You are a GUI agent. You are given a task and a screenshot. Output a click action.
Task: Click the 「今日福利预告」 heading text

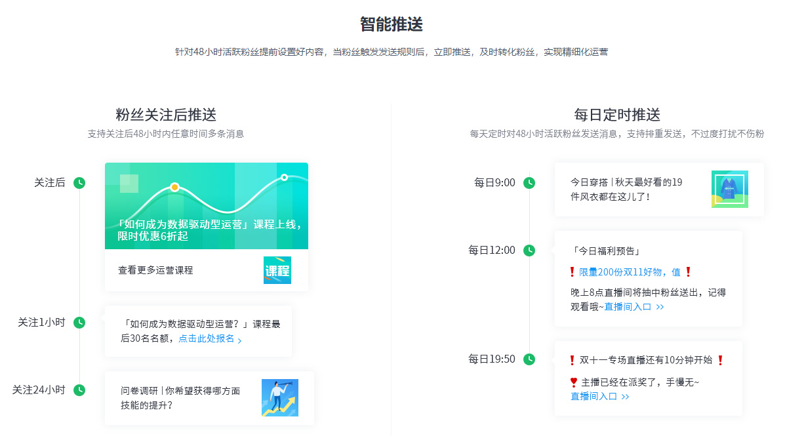(x=606, y=251)
